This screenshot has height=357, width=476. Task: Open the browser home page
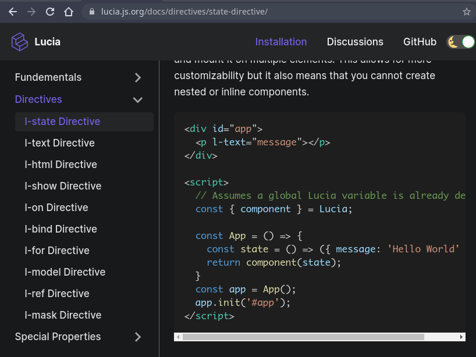[69, 12]
